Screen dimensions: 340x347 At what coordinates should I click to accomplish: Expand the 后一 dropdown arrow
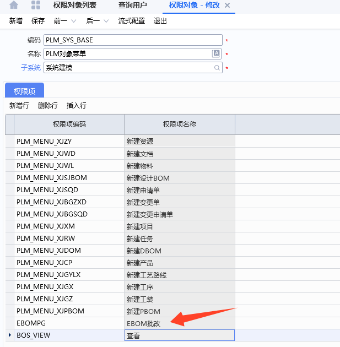pos(106,21)
